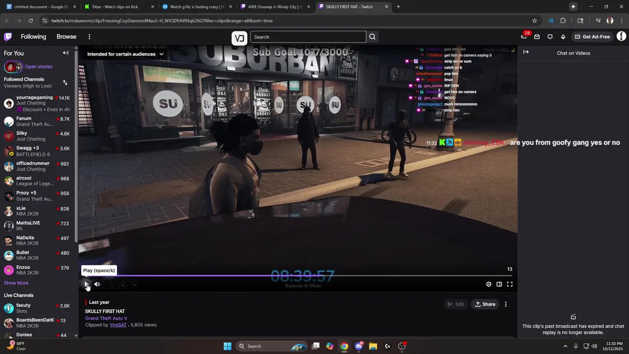Open officedrummer channel
This screenshot has height=354, width=629.
[37, 166]
